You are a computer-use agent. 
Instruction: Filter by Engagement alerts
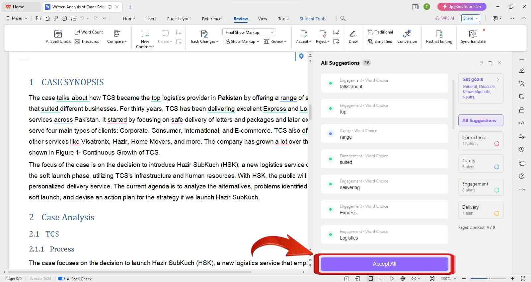481,187
